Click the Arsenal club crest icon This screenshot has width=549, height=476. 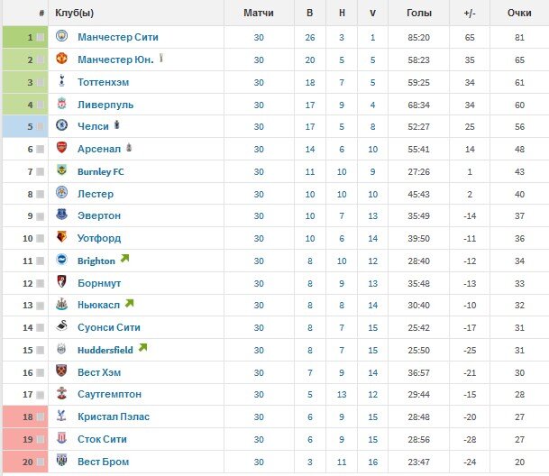click(x=61, y=148)
